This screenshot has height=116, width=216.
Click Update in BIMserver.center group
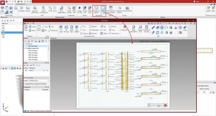click(x=208, y=9)
